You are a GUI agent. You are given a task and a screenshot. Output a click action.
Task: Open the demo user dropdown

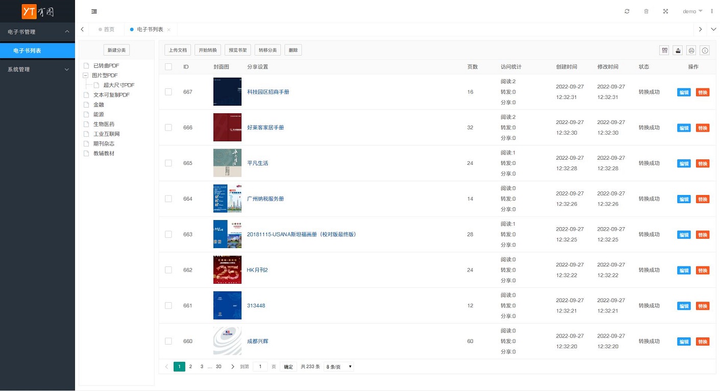(692, 11)
